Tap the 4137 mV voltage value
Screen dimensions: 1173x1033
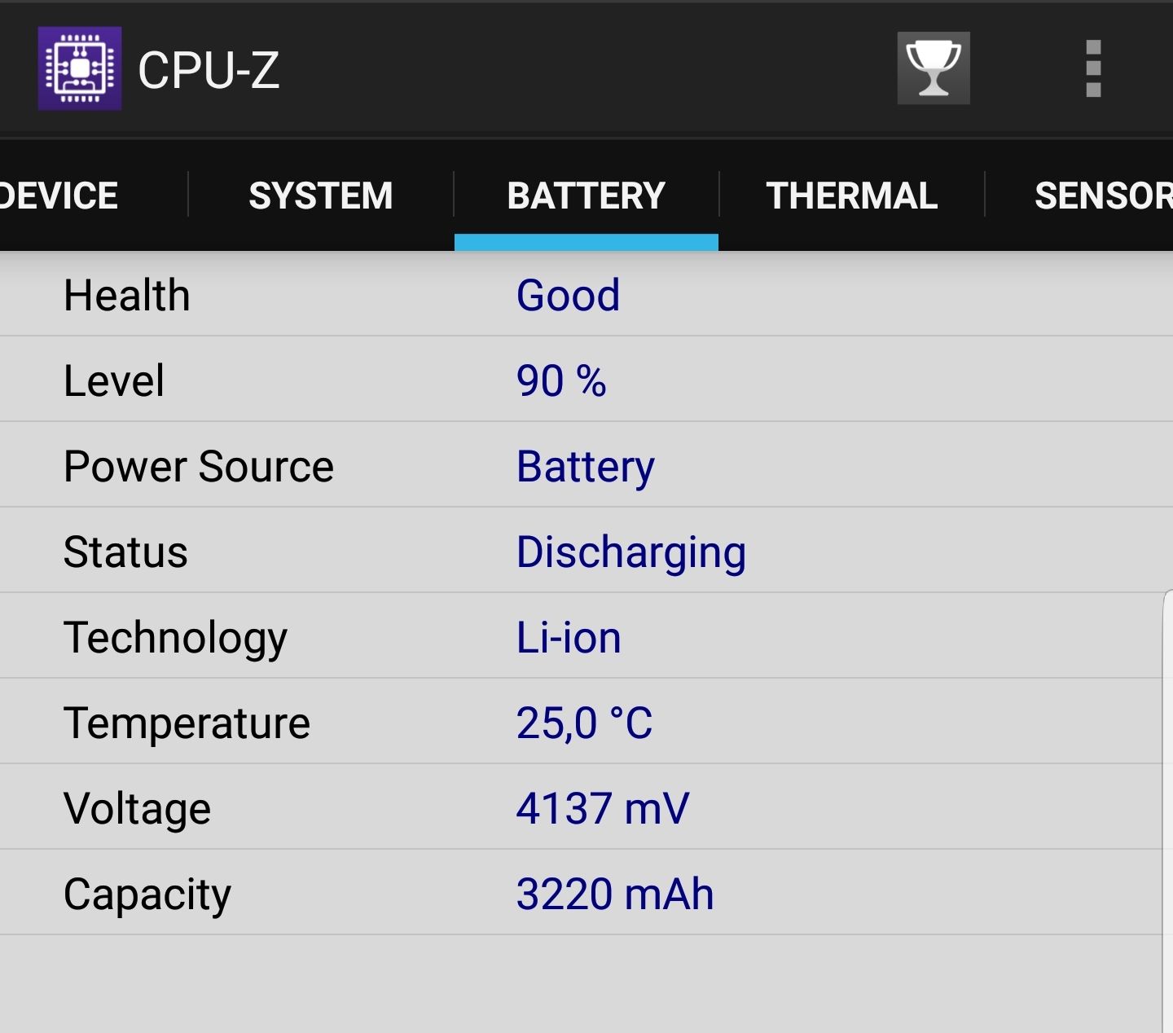pyautogui.click(x=603, y=809)
